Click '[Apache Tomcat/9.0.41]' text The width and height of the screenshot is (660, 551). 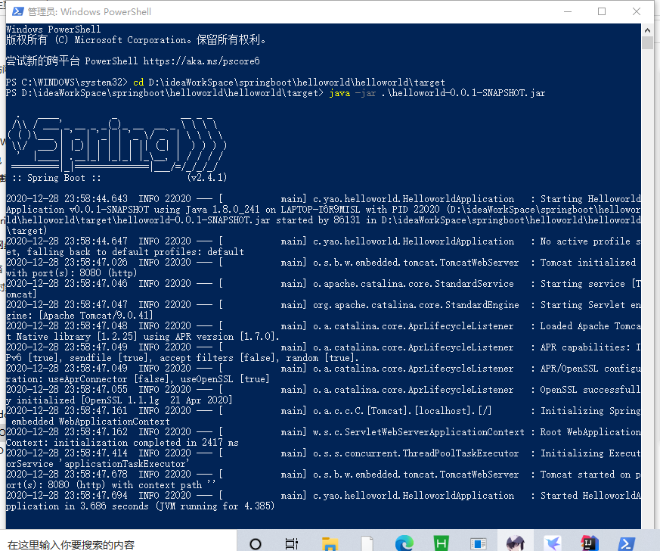tap(96, 316)
